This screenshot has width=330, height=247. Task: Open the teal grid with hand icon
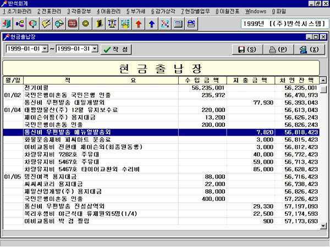tap(125, 24)
